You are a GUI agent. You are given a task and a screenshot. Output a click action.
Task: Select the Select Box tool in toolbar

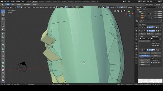[x=3, y=11]
